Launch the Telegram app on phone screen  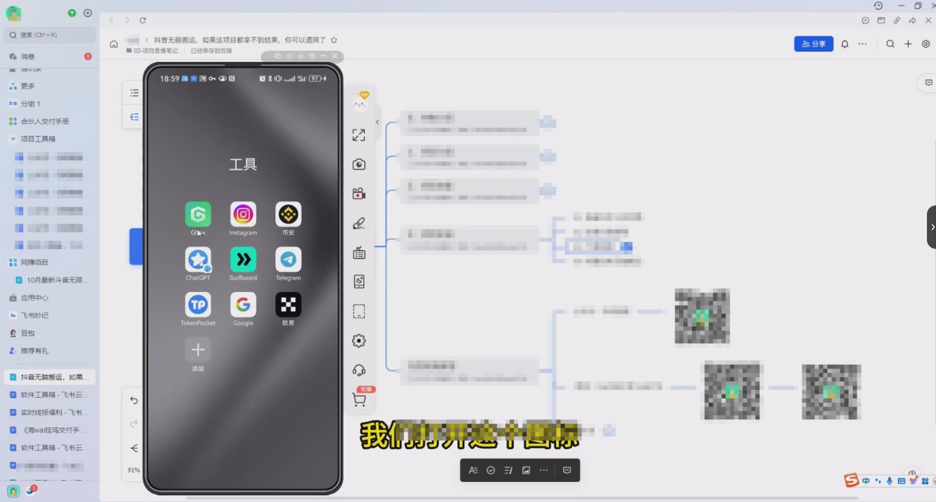pyautogui.click(x=288, y=260)
